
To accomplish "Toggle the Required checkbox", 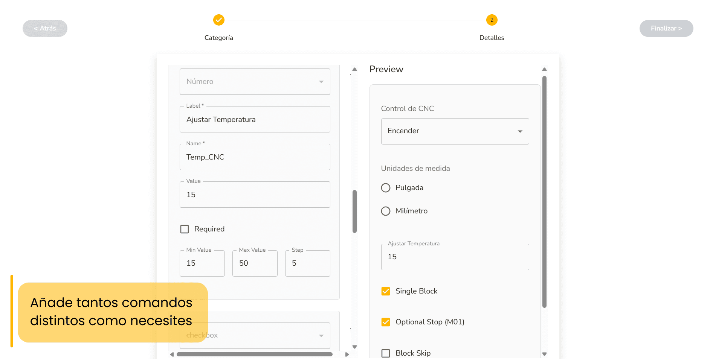I will pos(185,229).
